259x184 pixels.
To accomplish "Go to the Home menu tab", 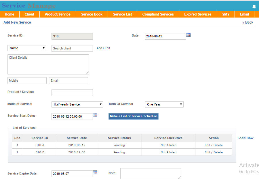I will [9, 14].
